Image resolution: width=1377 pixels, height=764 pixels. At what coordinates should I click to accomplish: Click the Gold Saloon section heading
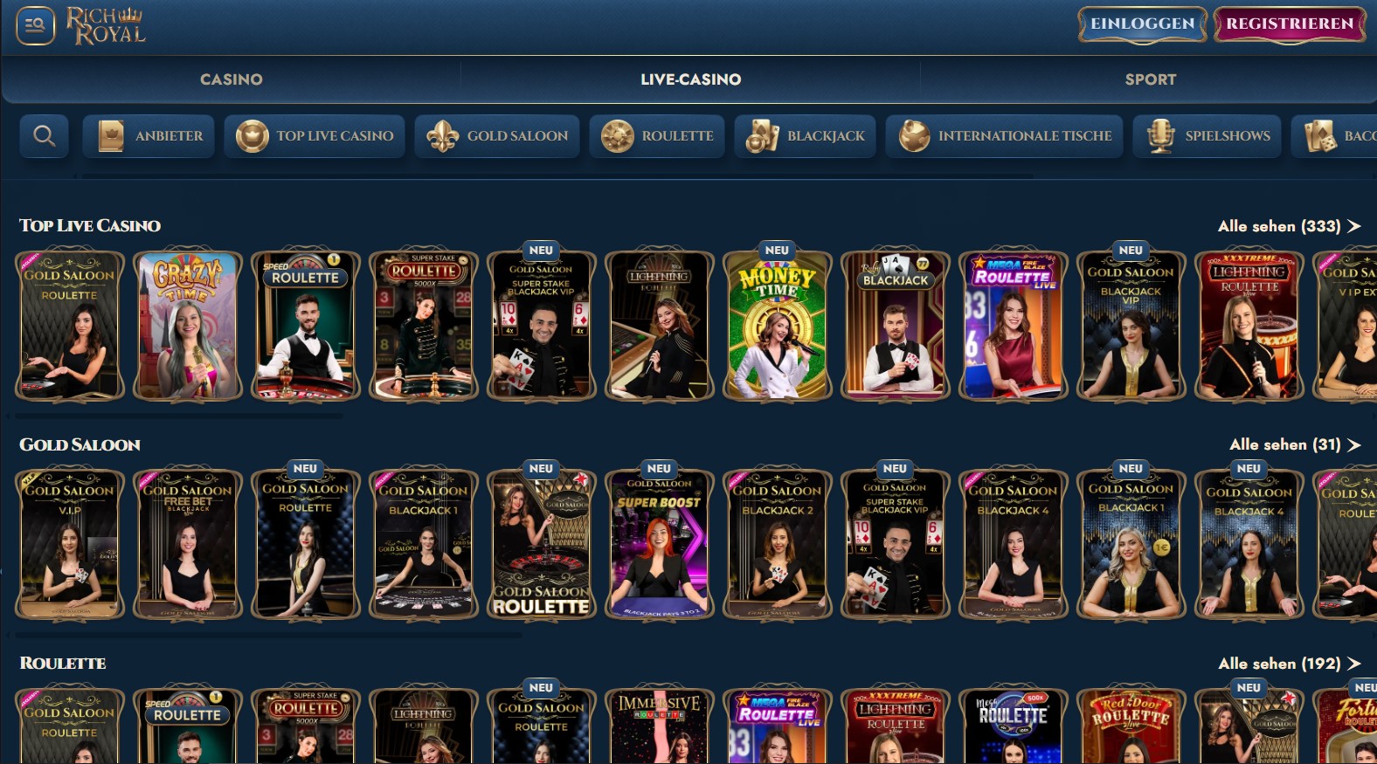point(80,444)
